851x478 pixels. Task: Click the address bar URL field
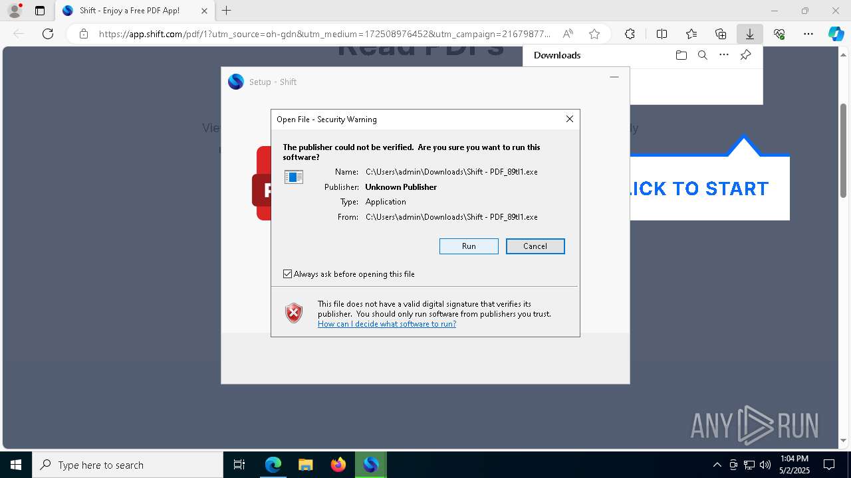coord(324,34)
